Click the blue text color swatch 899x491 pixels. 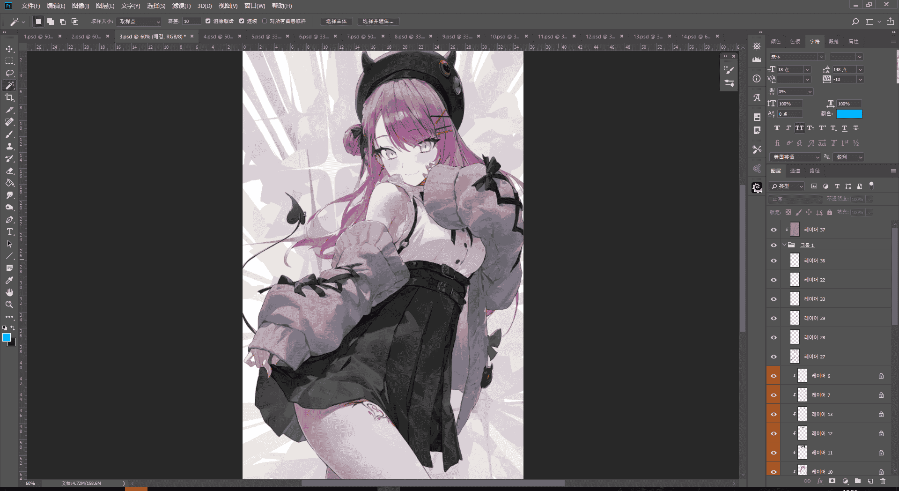[849, 114]
